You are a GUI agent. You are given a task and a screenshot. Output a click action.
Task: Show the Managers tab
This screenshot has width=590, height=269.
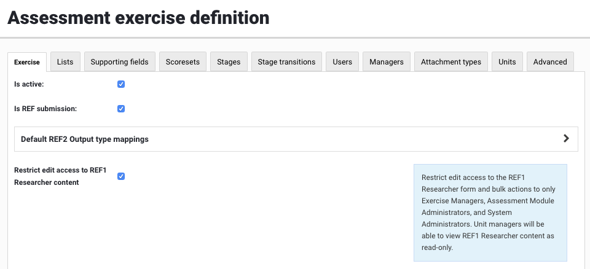click(x=387, y=62)
